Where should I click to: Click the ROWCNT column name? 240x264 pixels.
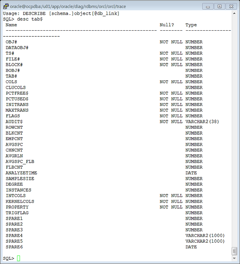click(x=14, y=127)
